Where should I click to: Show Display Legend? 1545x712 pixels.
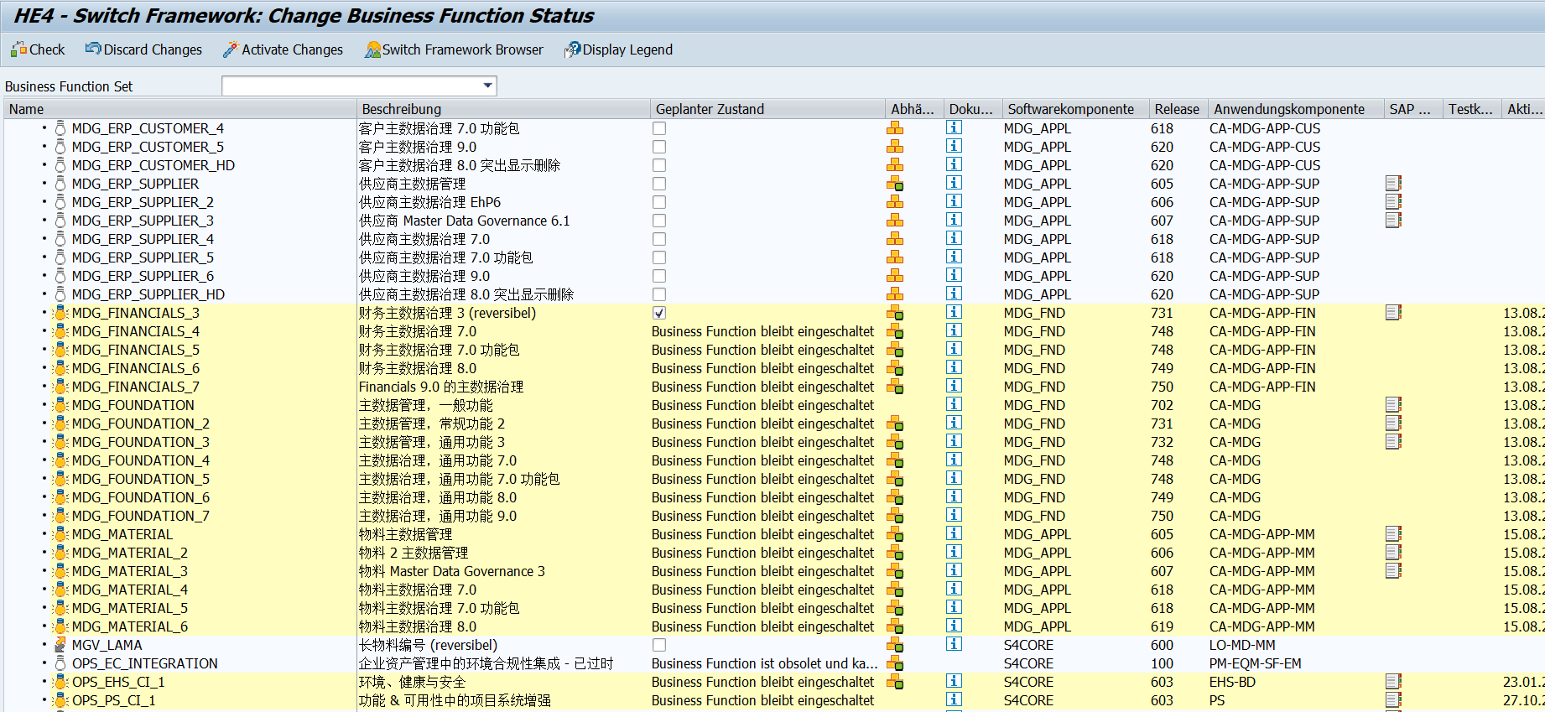pyautogui.click(x=618, y=49)
